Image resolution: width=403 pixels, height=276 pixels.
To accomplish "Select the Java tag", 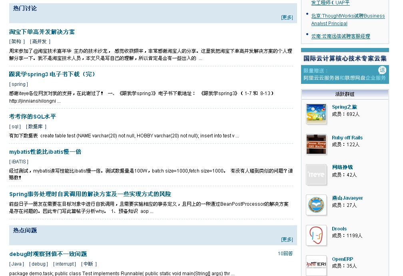I will 16,264.
